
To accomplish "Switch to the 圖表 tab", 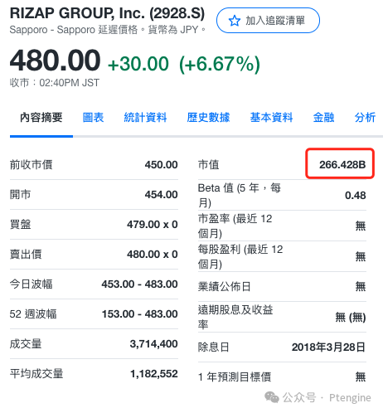I will (x=93, y=118).
